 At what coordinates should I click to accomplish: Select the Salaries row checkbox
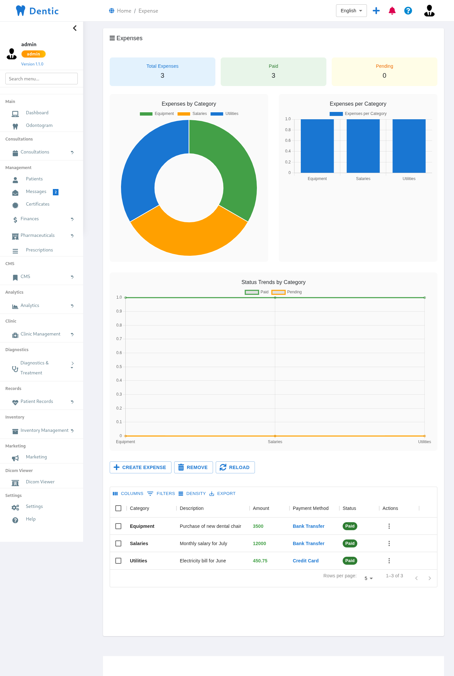point(118,543)
